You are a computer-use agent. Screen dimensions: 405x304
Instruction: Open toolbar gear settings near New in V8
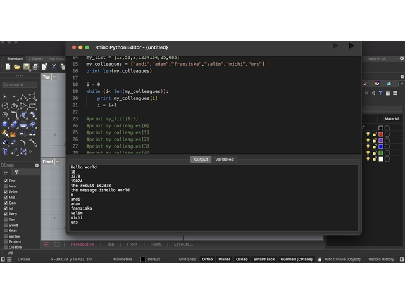pos(402,59)
